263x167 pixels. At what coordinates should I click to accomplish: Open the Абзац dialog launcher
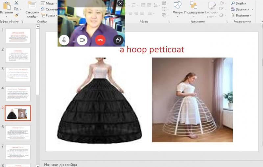(169, 21)
